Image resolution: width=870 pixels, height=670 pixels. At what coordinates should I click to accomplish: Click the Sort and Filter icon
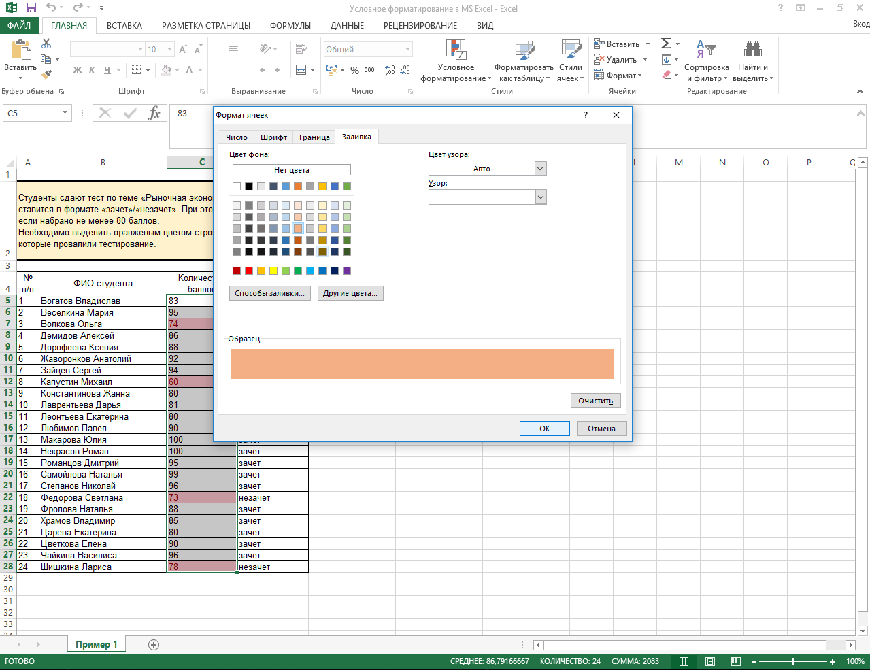tap(706, 50)
